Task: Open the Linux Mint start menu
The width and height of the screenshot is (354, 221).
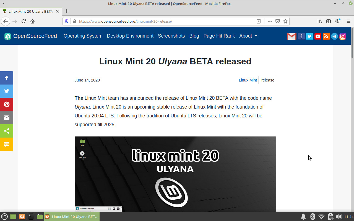Action: [4, 217]
